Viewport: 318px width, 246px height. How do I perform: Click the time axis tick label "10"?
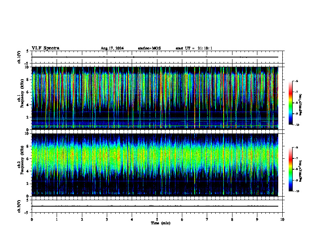coord(282,219)
